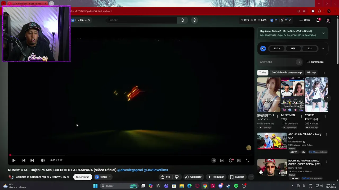Click the install app icon in address bar

[x=298, y=11]
